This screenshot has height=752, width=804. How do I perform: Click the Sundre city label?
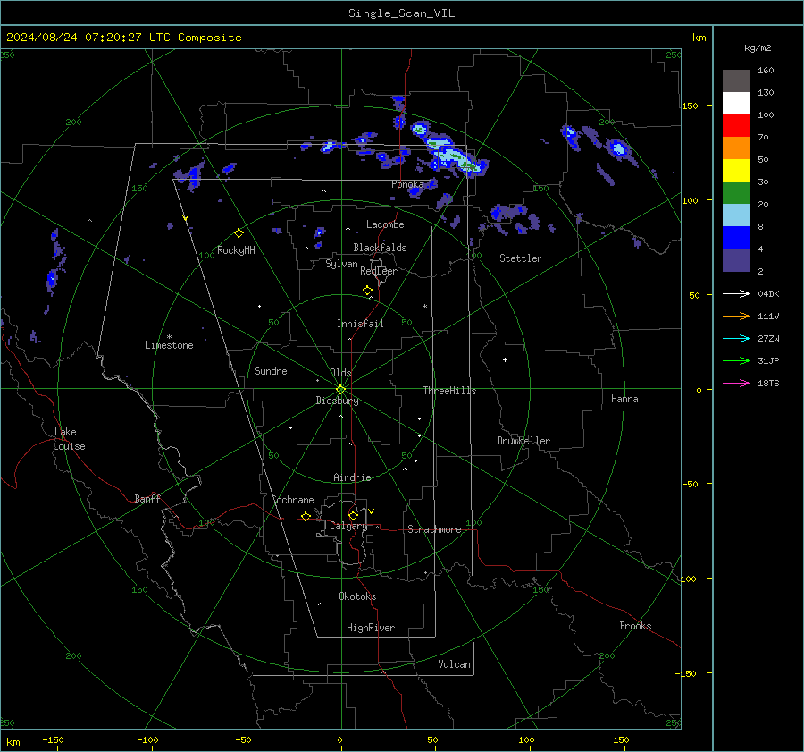click(x=271, y=371)
